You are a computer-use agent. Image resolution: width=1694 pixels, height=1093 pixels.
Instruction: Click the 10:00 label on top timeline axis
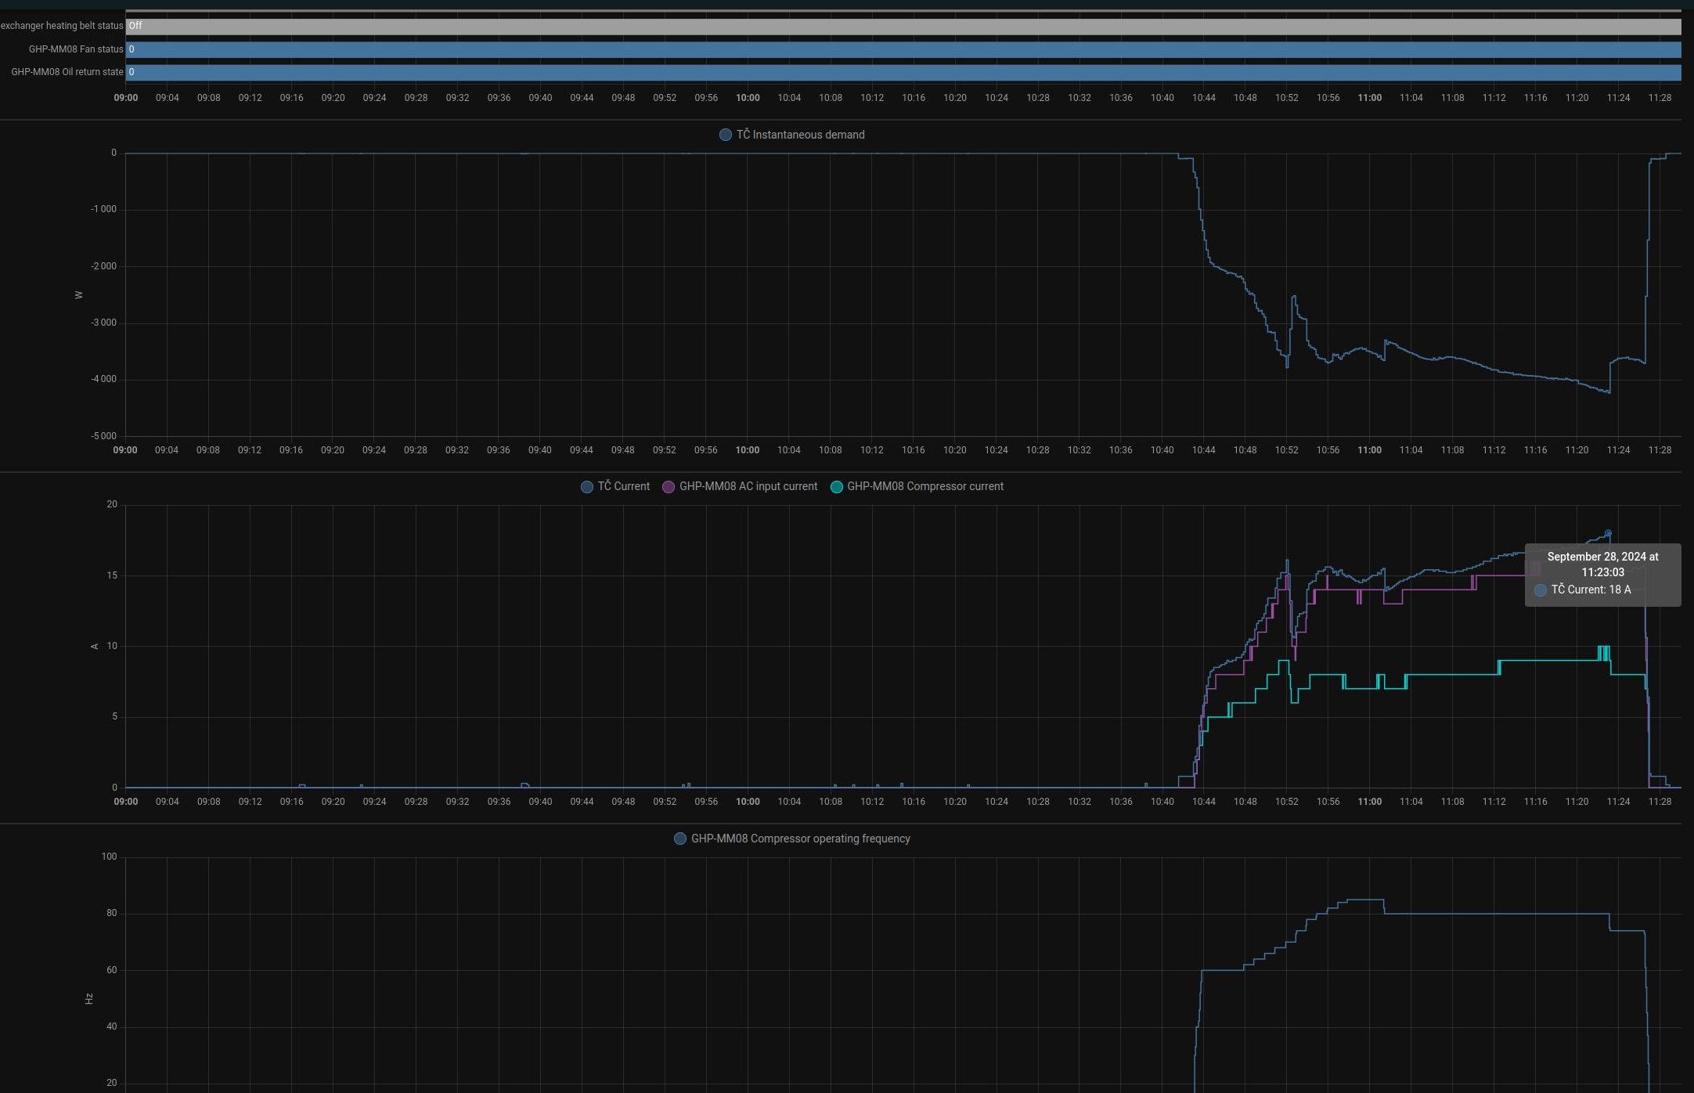(x=747, y=98)
